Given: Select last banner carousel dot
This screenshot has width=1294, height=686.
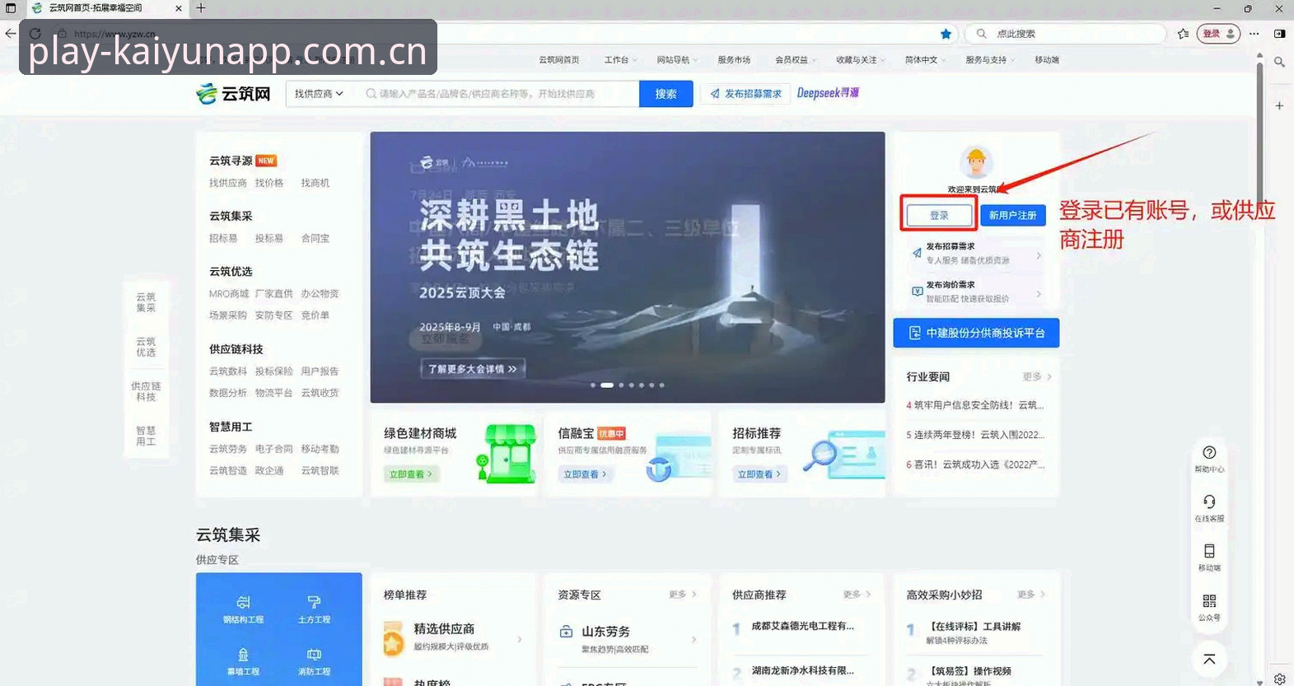Looking at the screenshot, I should (661, 385).
